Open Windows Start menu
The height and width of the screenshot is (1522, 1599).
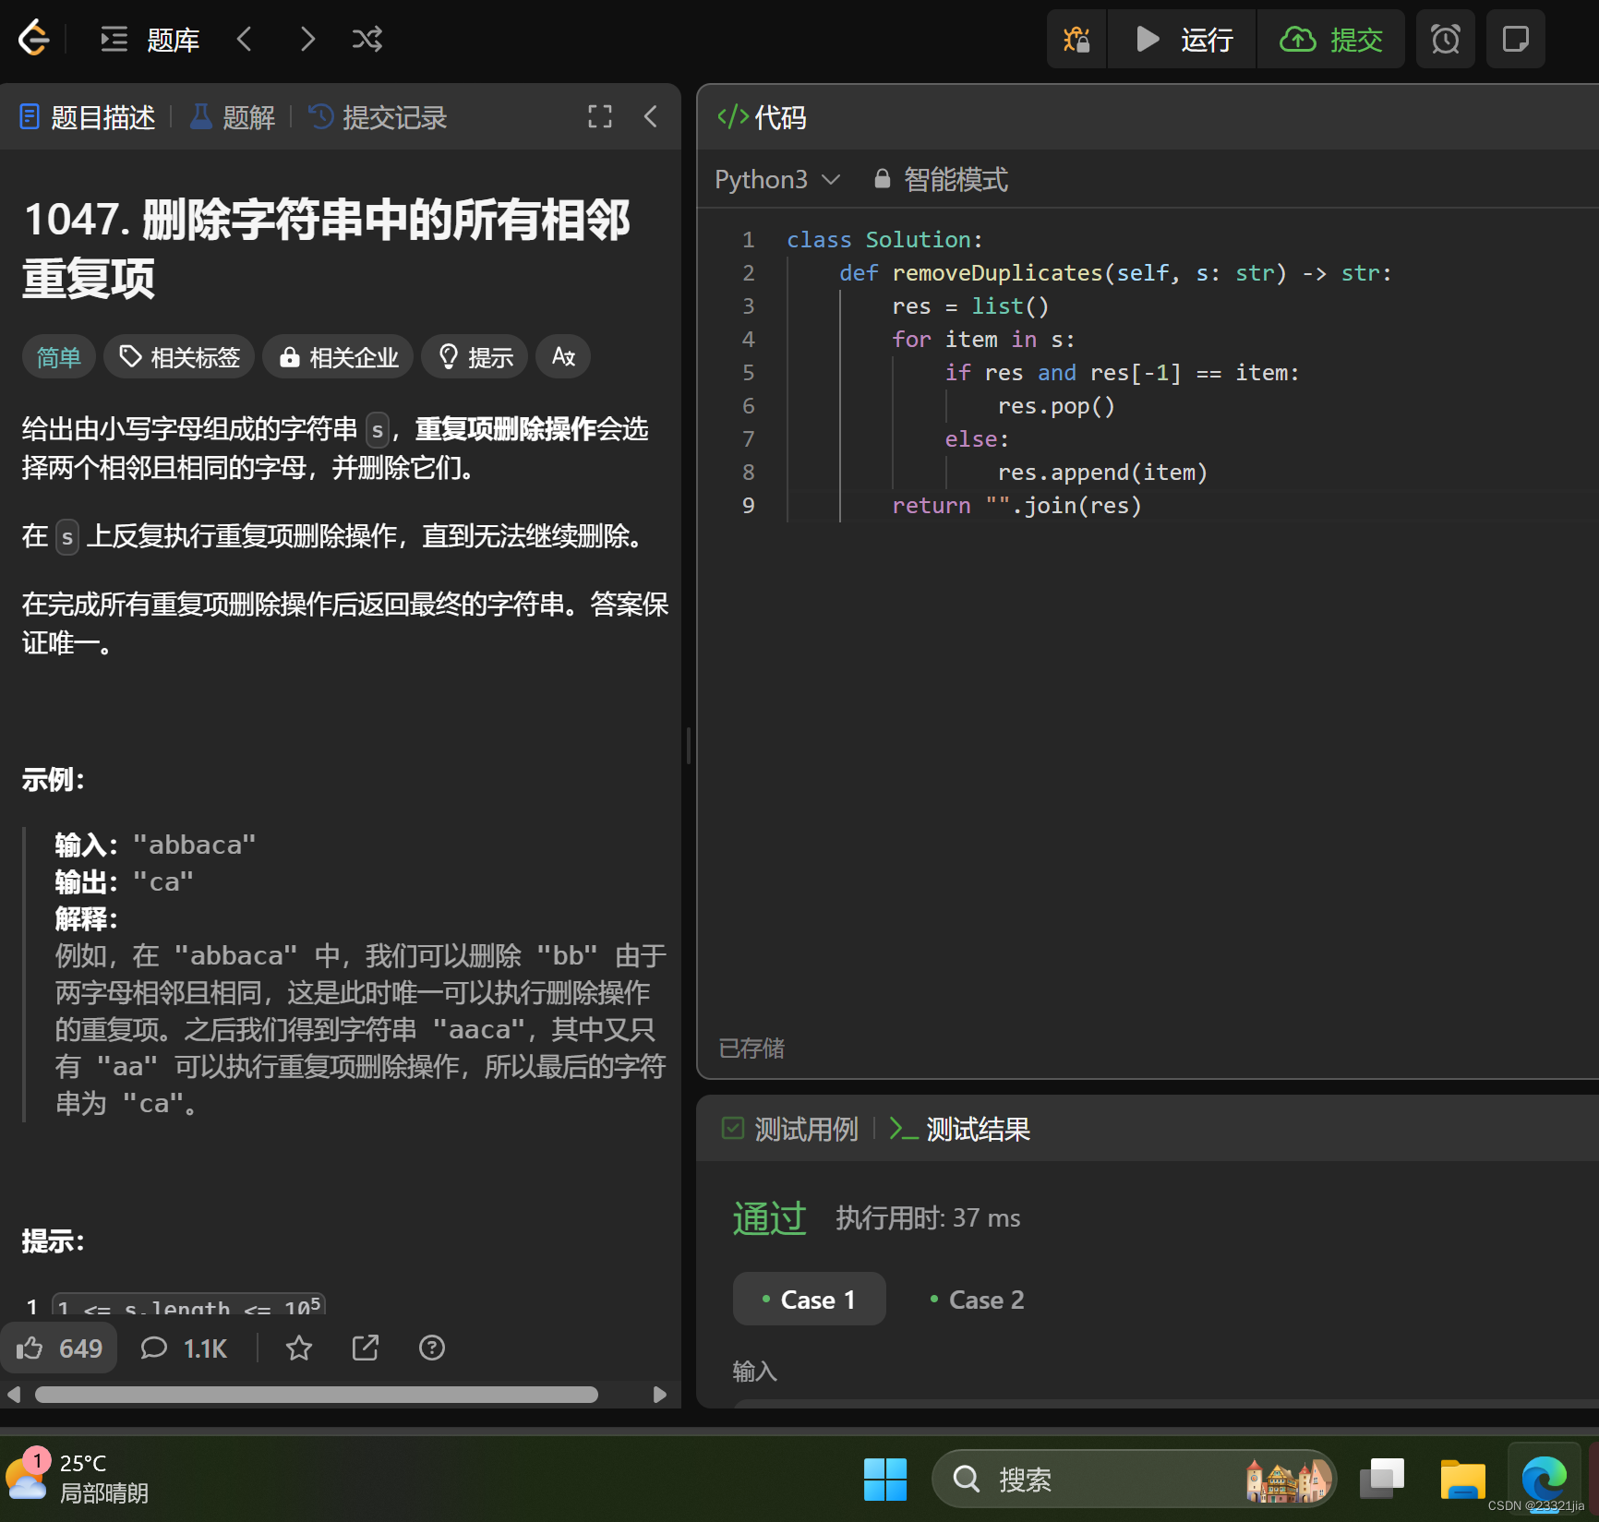(x=885, y=1479)
